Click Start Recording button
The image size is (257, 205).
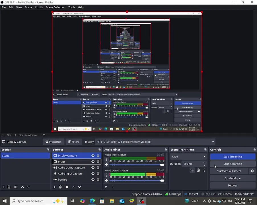[233, 164]
